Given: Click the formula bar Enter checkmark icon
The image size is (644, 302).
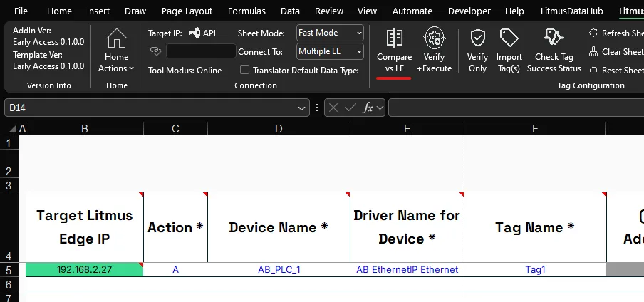Looking at the screenshot, I should 350,108.
